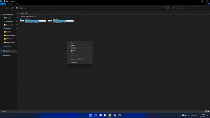Select the D: drive icon
Viewport: 210px width, 118px height.
(x=50, y=21)
